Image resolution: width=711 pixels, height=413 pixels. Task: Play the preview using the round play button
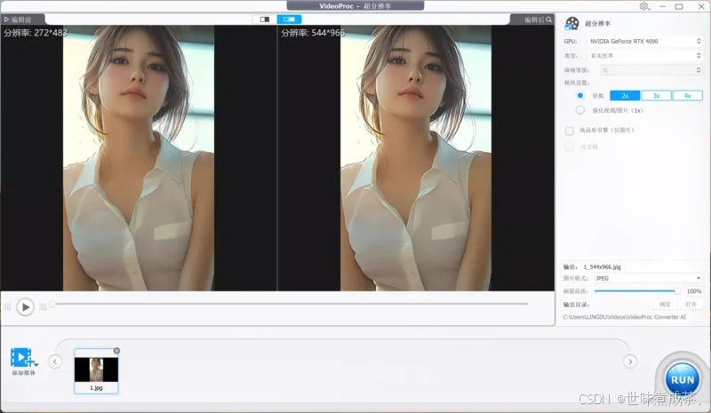(26, 307)
